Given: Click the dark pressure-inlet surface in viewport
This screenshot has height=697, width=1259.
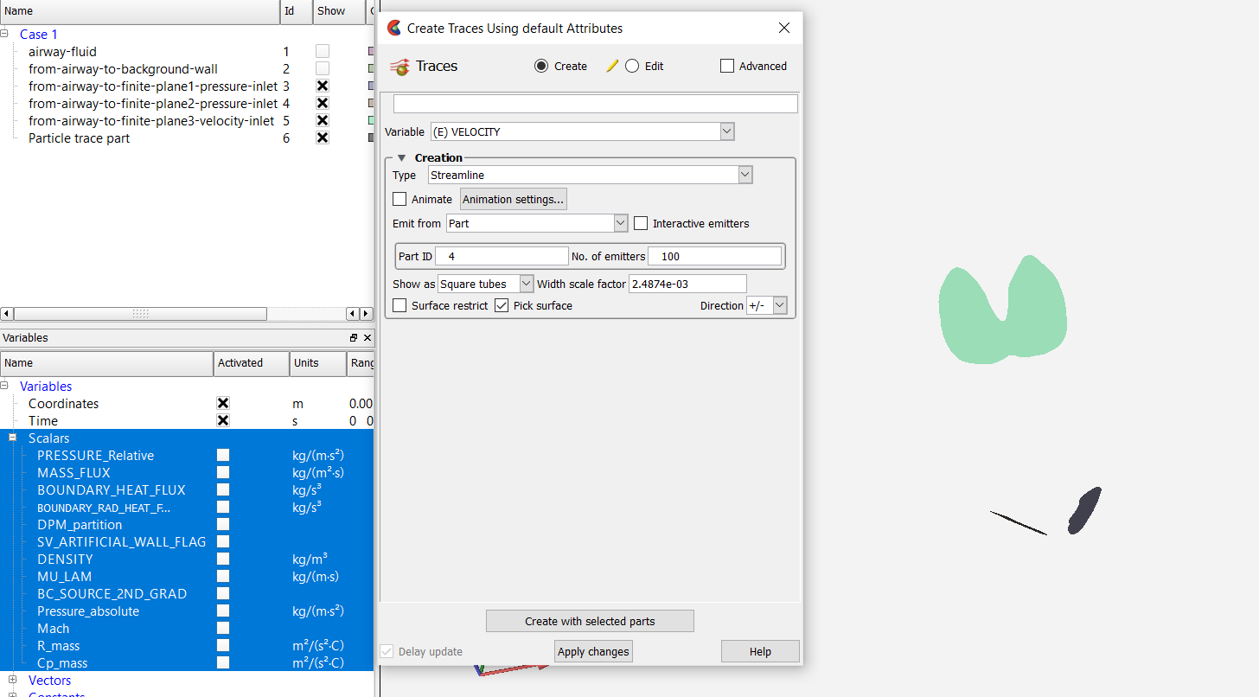Looking at the screenshot, I should coord(1084,510).
